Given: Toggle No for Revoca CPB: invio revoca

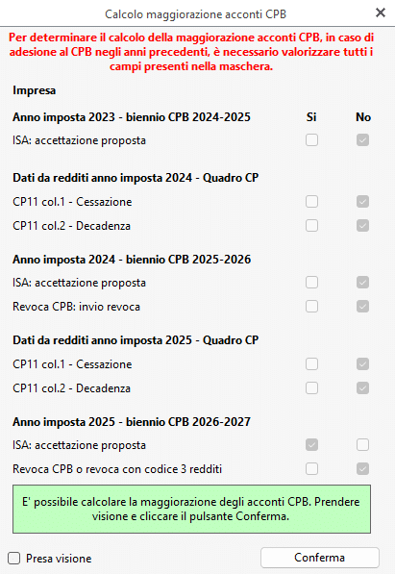Looking at the screenshot, I should (x=362, y=307).
